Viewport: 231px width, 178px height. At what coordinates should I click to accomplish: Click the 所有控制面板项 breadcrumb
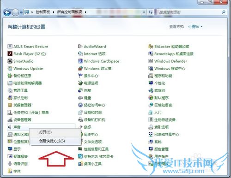(69, 12)
